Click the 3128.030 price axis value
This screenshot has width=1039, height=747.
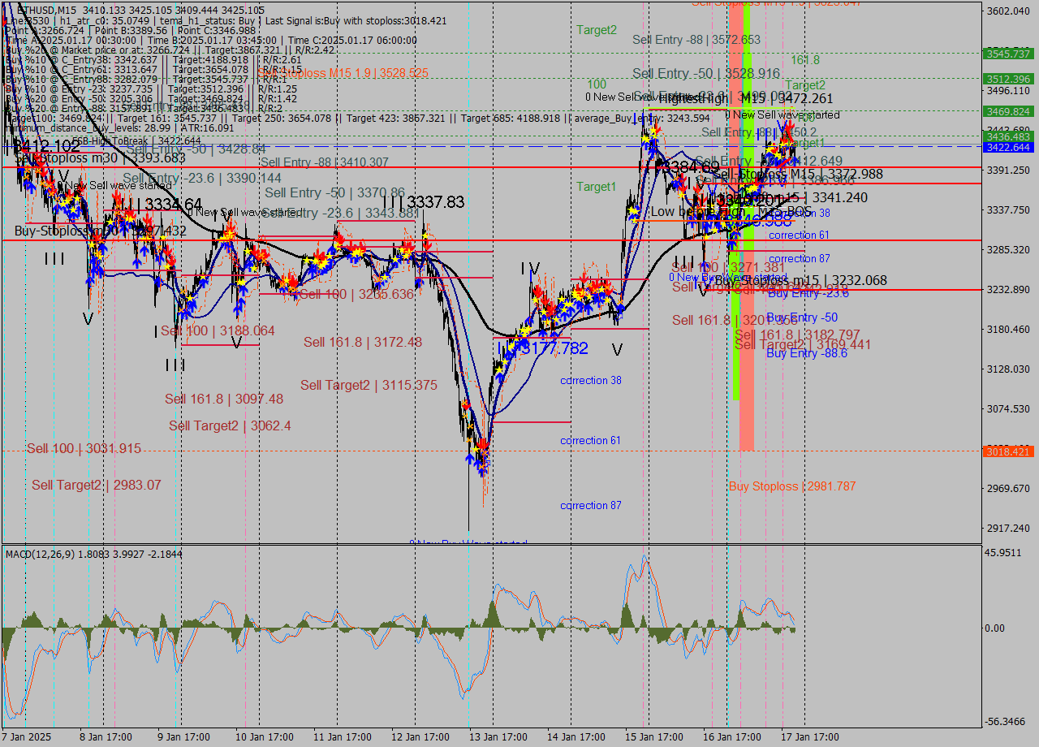coord(1009,369)
